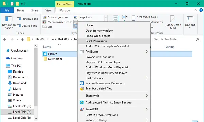Open the Options dropdown

click(x=190, y=22)
